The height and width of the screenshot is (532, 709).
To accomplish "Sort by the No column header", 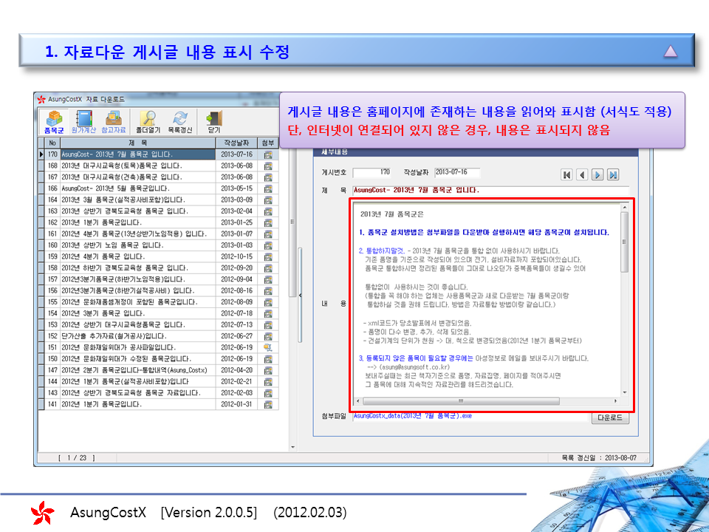I will point(52,143).
